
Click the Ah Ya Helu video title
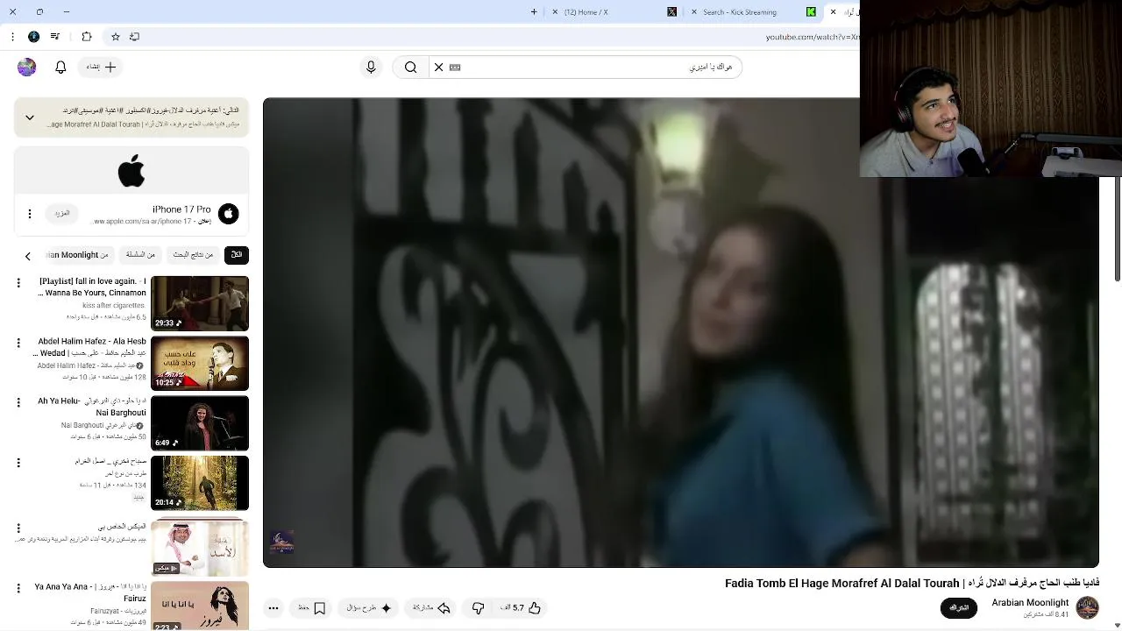92,407
